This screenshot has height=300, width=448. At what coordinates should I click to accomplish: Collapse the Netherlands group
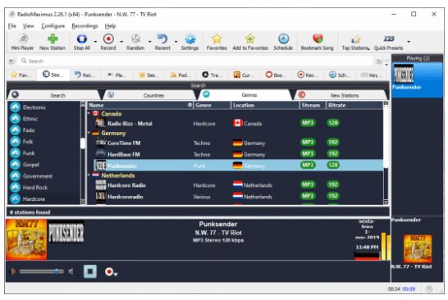tap(89, 175)
